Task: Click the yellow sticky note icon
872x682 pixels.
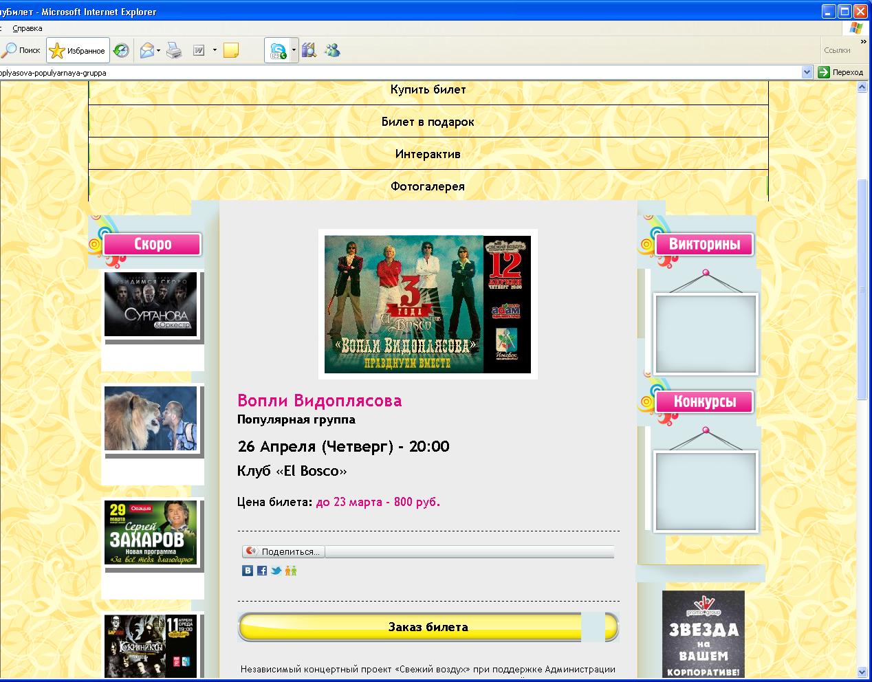Action: (231, 50)
